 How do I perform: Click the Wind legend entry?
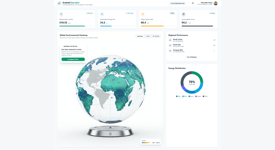tap(184, 96)
